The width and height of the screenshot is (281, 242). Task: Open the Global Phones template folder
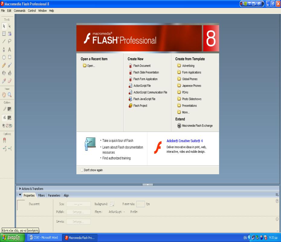click(x=187, y=79)
